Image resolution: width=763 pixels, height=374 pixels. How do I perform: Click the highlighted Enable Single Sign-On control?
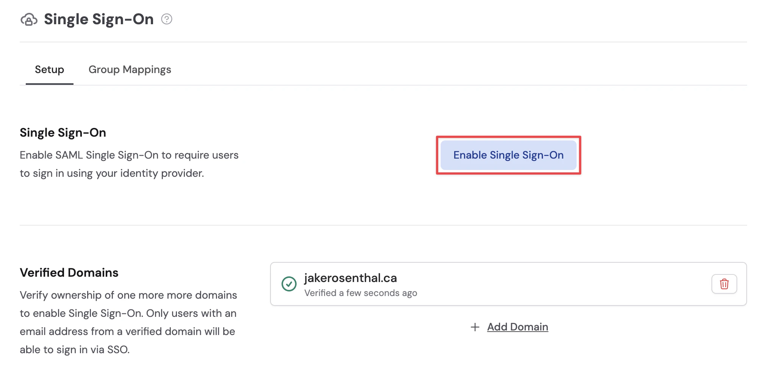(x=508, y=155)
